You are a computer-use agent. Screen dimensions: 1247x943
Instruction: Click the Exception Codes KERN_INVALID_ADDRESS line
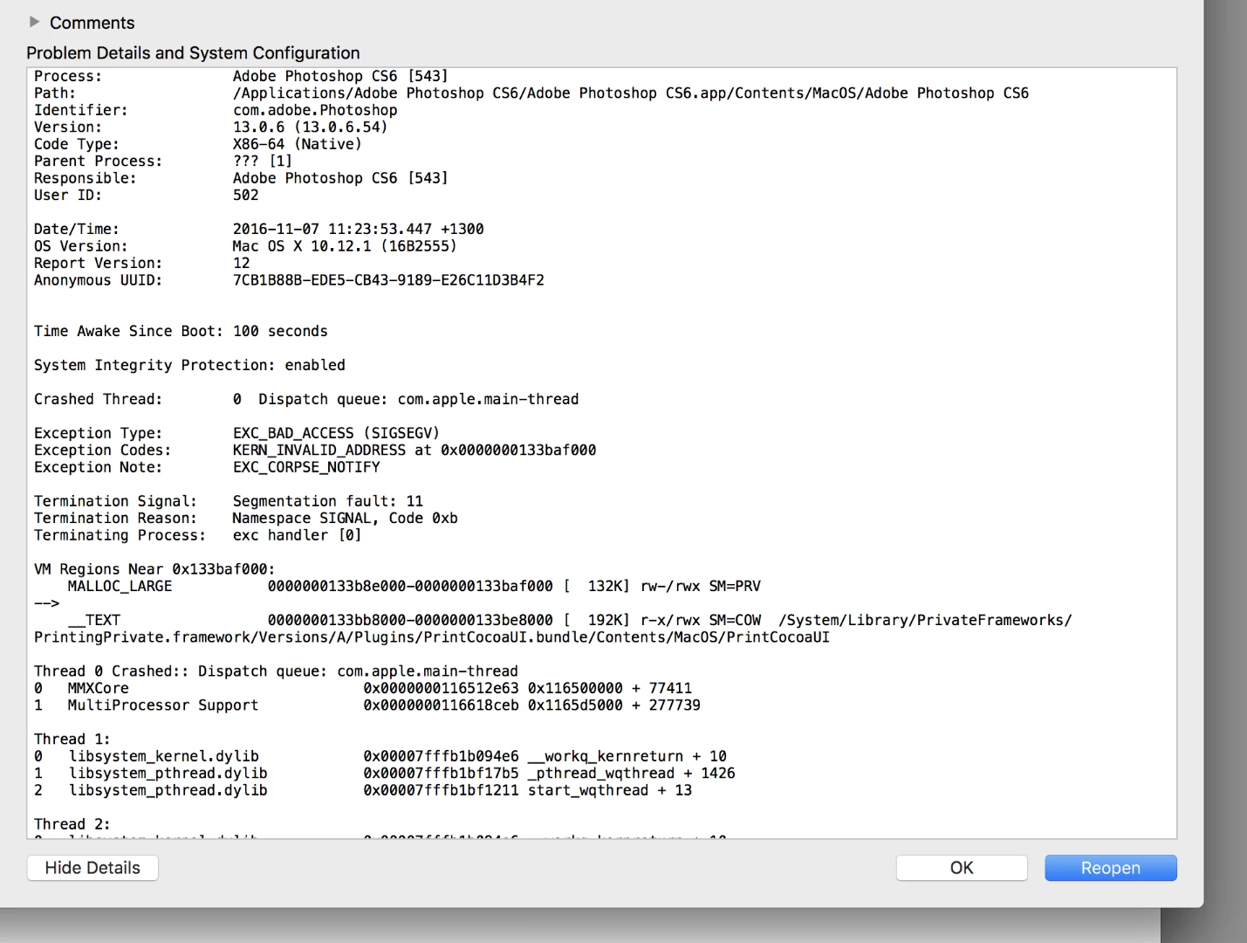point(315,451)
